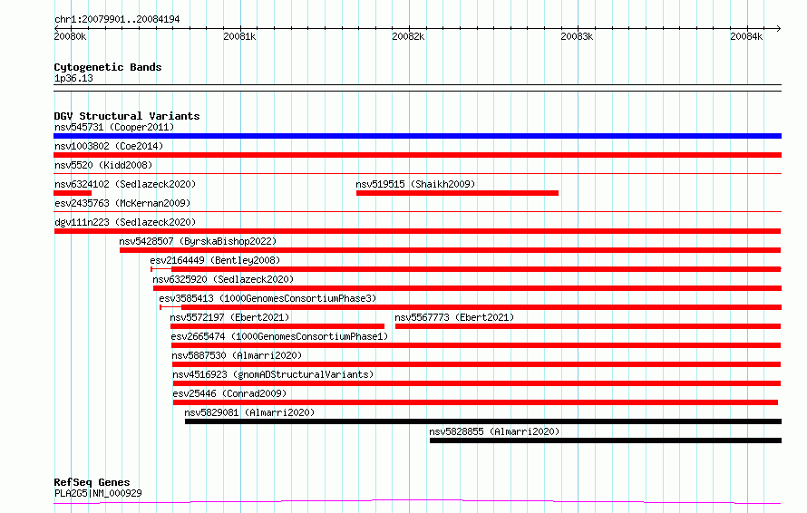Click esv3585413 (1000GenomesConsortiumPhase3) label
Screen dimensions: 807x513
[x=267, y=298]
